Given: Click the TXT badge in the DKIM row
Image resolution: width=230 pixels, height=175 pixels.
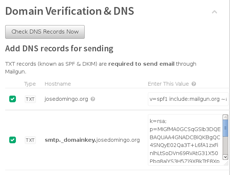Looking at the screenshot, I should tap(30, 140).
